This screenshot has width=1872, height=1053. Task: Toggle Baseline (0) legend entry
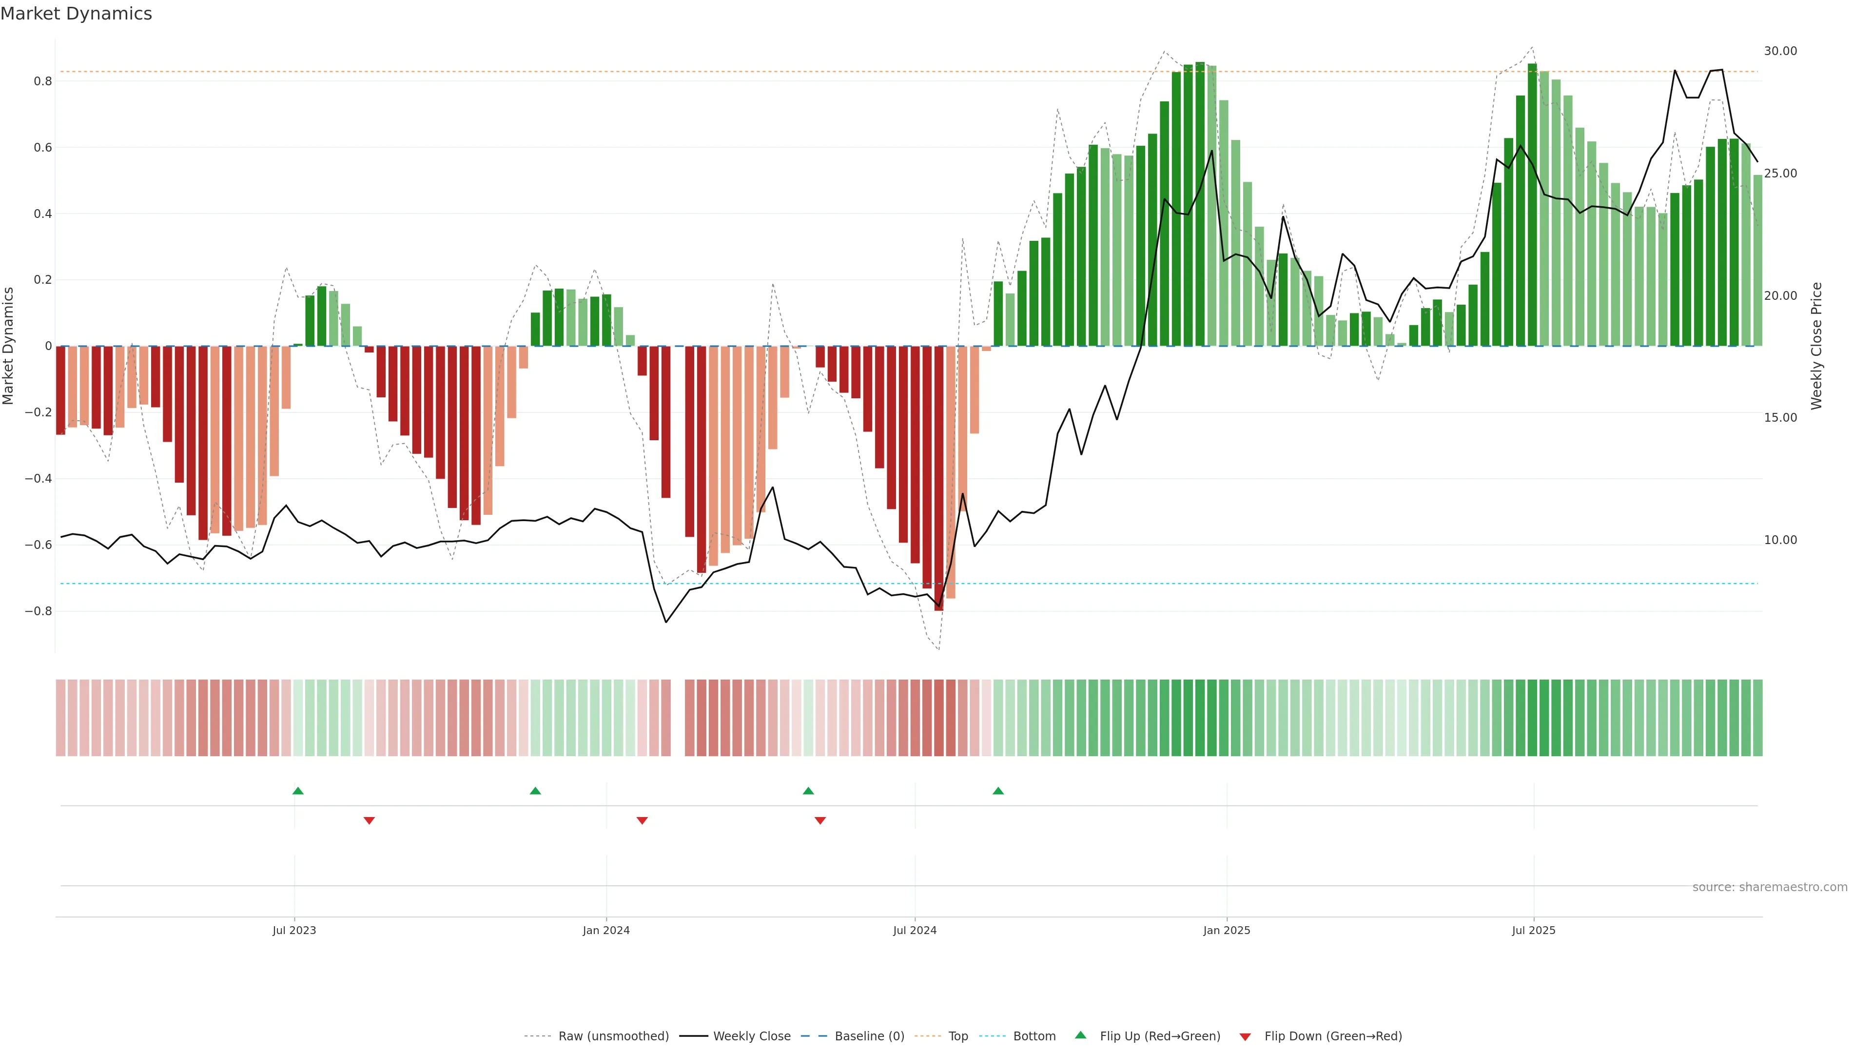869,1036
